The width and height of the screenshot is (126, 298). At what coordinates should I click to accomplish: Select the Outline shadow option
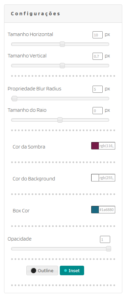[42, 270]
